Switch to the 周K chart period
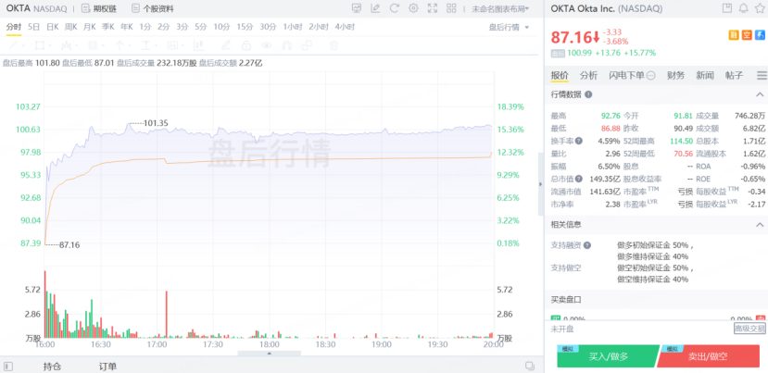Viewport: 768px width, 373px height. [x=71, y=27]
